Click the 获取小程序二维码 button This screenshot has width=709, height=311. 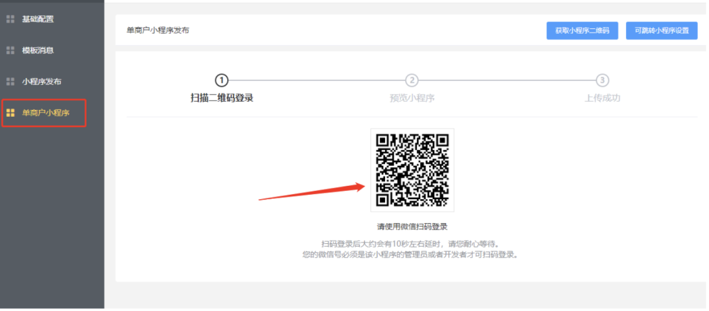582,30
